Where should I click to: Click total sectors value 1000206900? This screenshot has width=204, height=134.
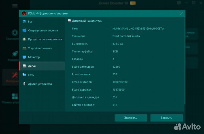(x=120, y=82)
